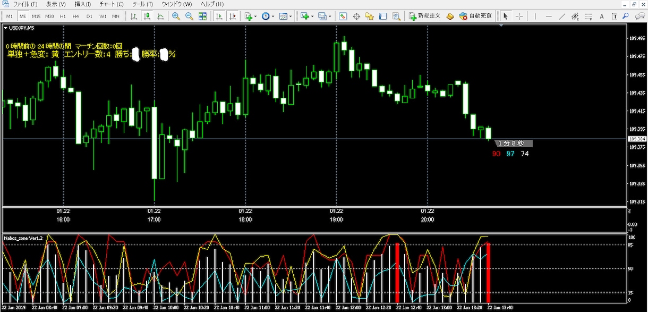648x312 pixels.
Task: Toggle chart shift from right edge
Action: [232, 16]
